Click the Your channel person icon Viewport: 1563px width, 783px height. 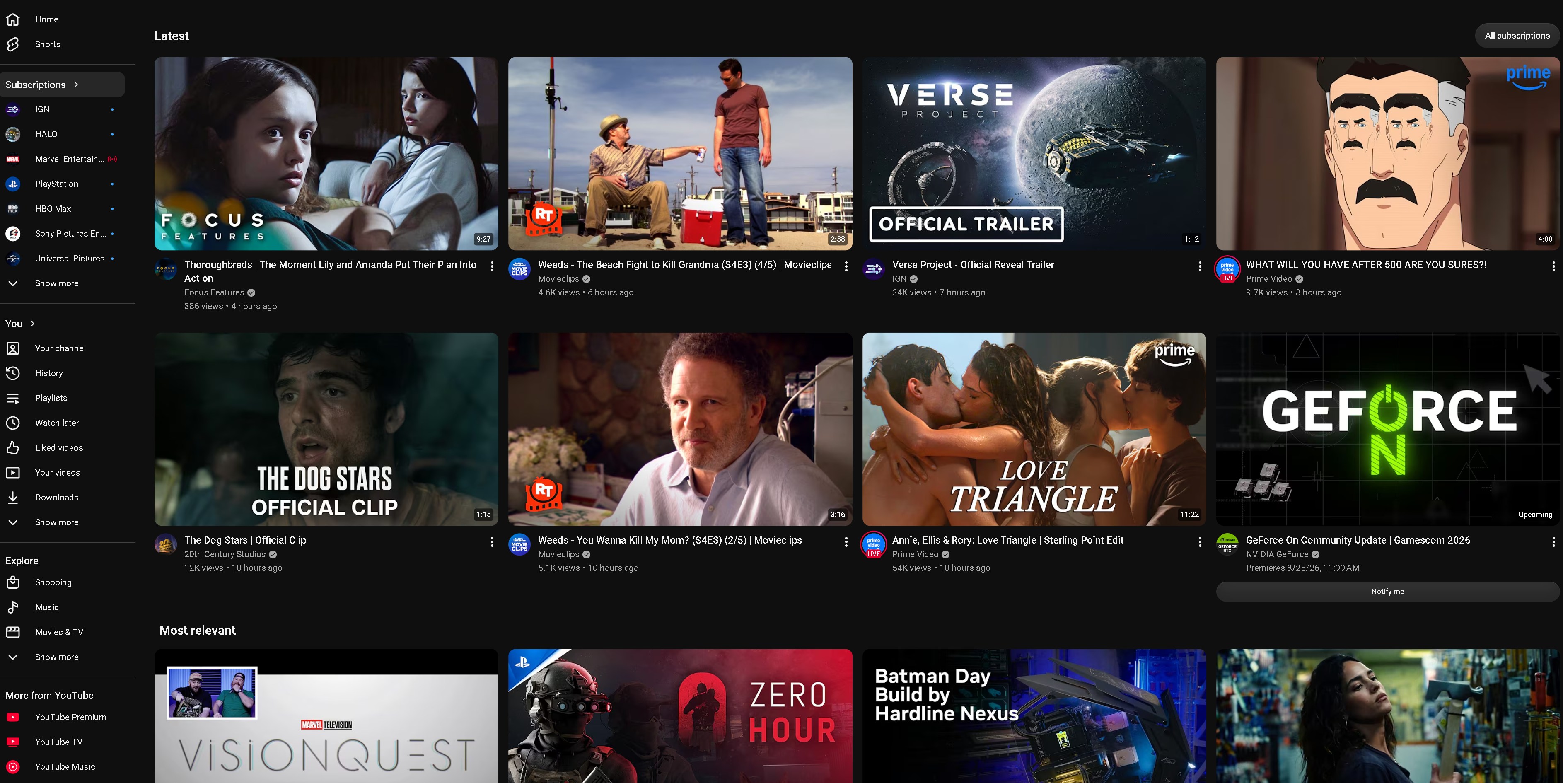tap(13, 348)
